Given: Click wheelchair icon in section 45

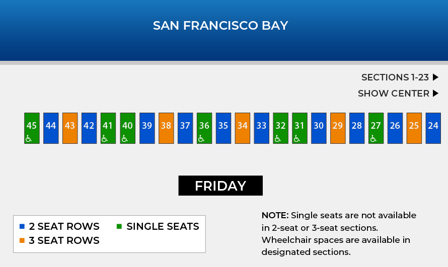Looking at the screenshot, I should (28, 139).
